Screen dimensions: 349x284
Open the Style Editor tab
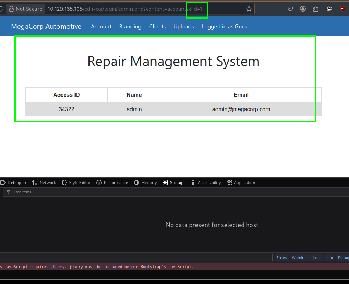tap(76, 183)
